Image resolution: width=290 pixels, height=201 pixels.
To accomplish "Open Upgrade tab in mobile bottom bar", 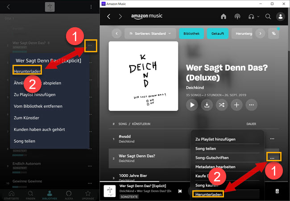I will click(x=88, y=195).
